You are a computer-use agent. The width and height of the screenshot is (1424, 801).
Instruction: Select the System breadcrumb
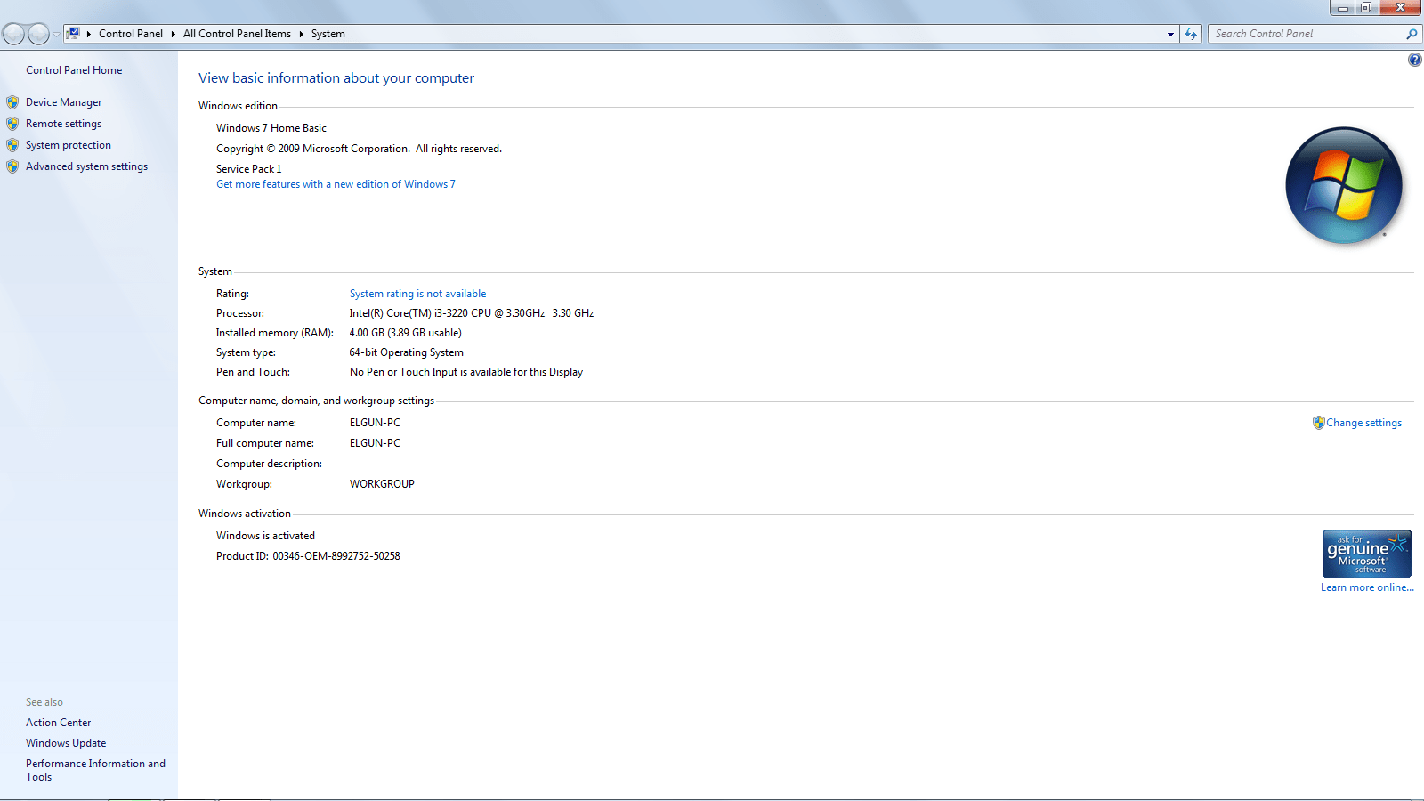[x=328, y=34]
